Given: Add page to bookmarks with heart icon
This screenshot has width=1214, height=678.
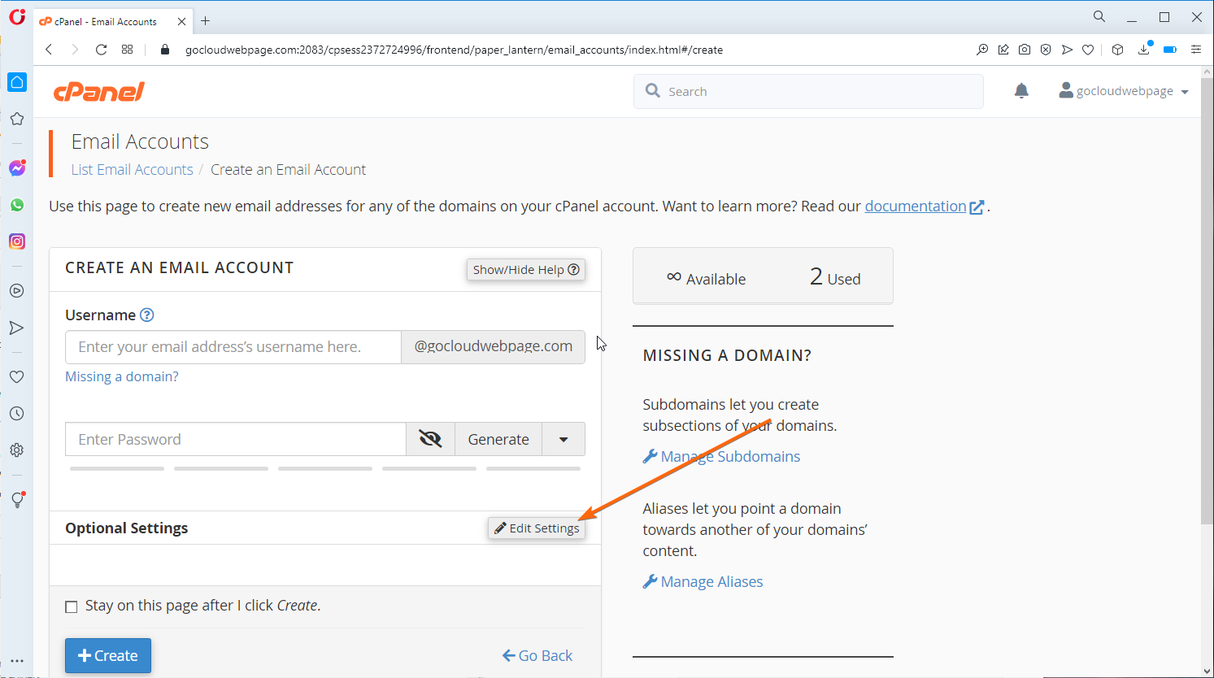Looking at the screenshot, I should (x=1088, y=50).
